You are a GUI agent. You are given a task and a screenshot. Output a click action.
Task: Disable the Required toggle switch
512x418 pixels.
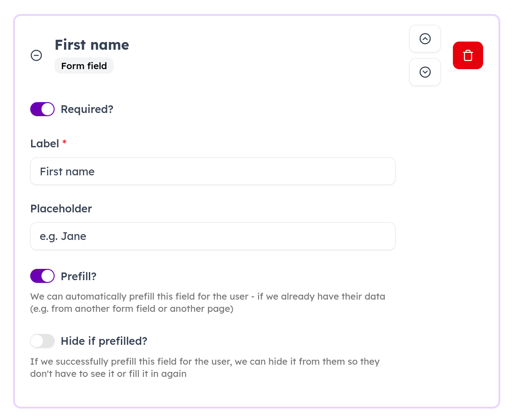[42, 109]
